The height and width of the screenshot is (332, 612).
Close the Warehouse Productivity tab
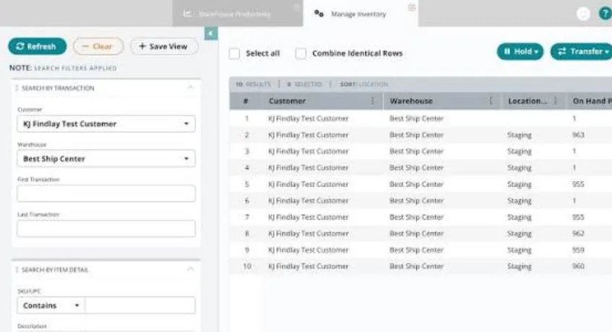pyautogui.click(x=297, y=6)
